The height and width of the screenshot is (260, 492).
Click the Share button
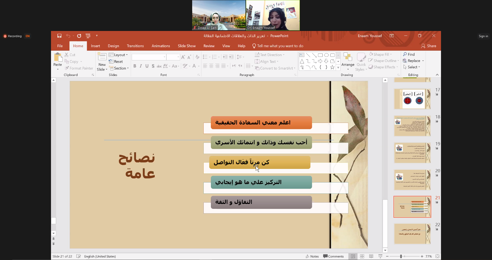pos(428,46)
